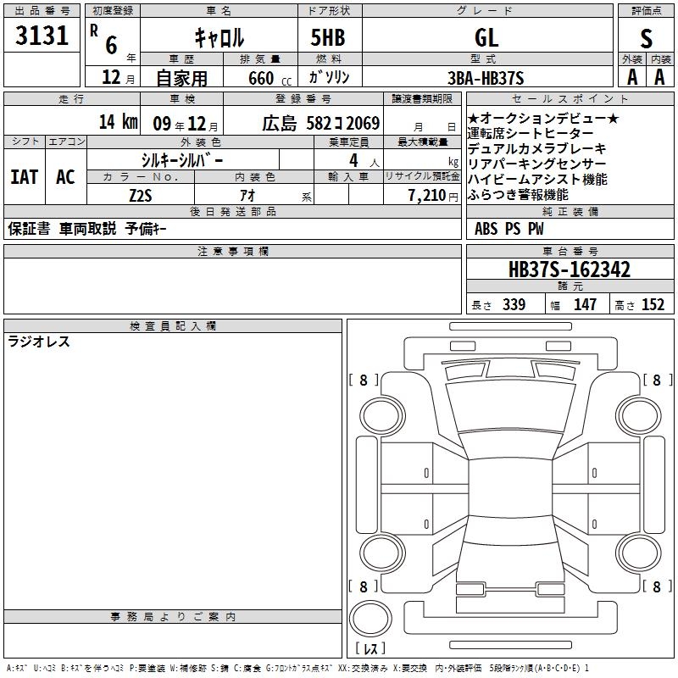The width and height of the screenshot is (678, 678).
Task: Click the セールスポイント header
Action: 570,98
